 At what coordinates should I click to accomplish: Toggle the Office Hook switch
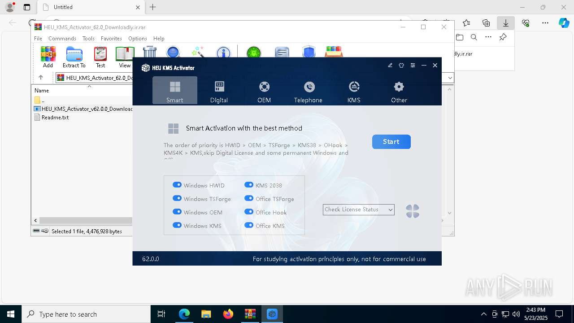249,212
